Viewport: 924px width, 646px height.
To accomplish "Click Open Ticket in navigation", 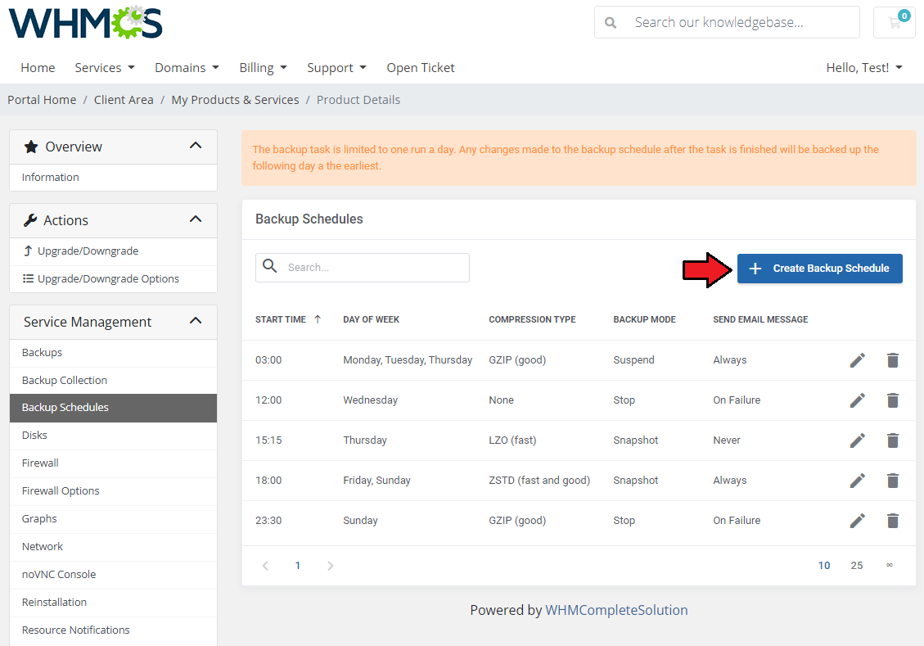I will (421, 68).
